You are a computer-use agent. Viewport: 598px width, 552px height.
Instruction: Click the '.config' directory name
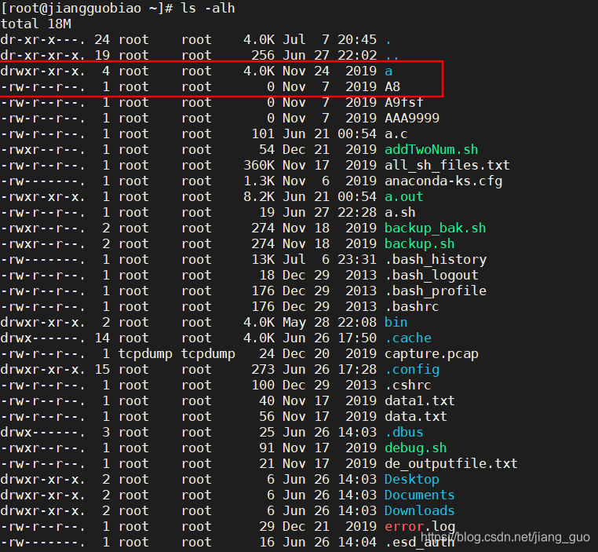[412, 369]
